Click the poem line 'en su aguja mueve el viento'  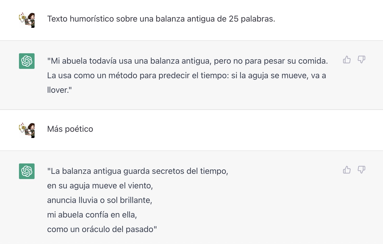100,186
